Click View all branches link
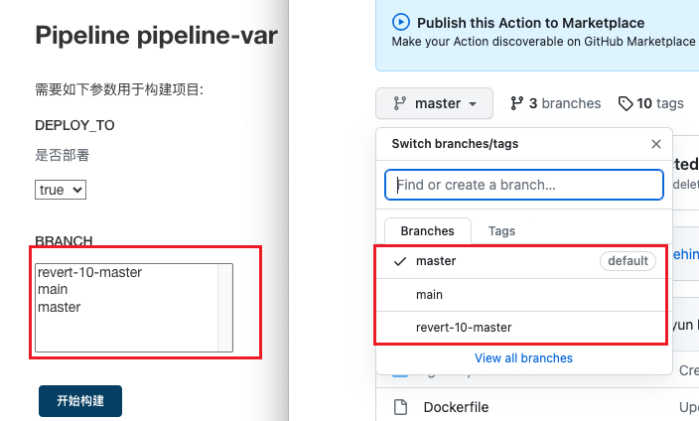Viewport: 699px width, 421px height. click(x=523, y=358)
